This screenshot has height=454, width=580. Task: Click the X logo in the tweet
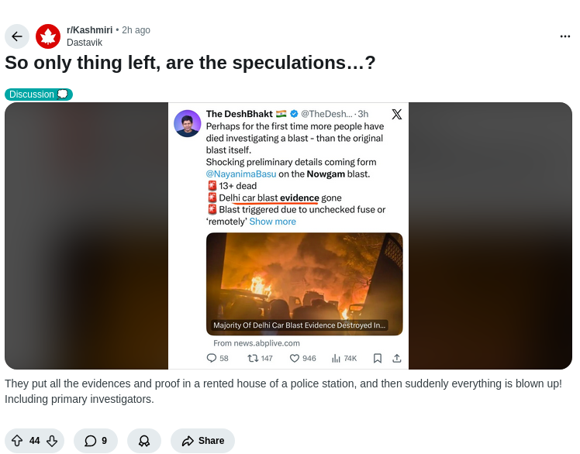point(397,114)
